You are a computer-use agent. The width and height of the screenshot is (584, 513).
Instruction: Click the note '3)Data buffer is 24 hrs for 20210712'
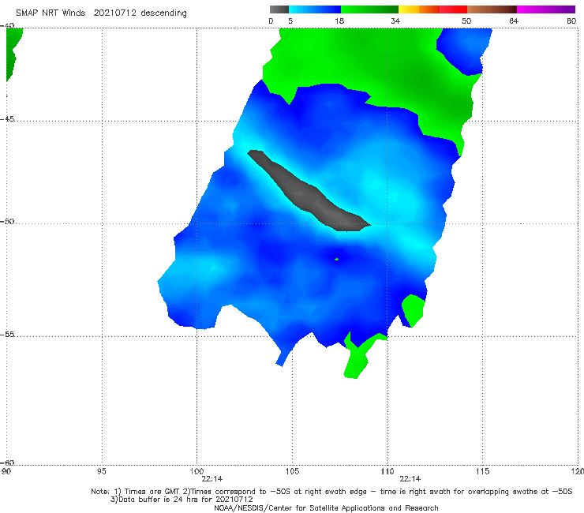tap(182, 500)
